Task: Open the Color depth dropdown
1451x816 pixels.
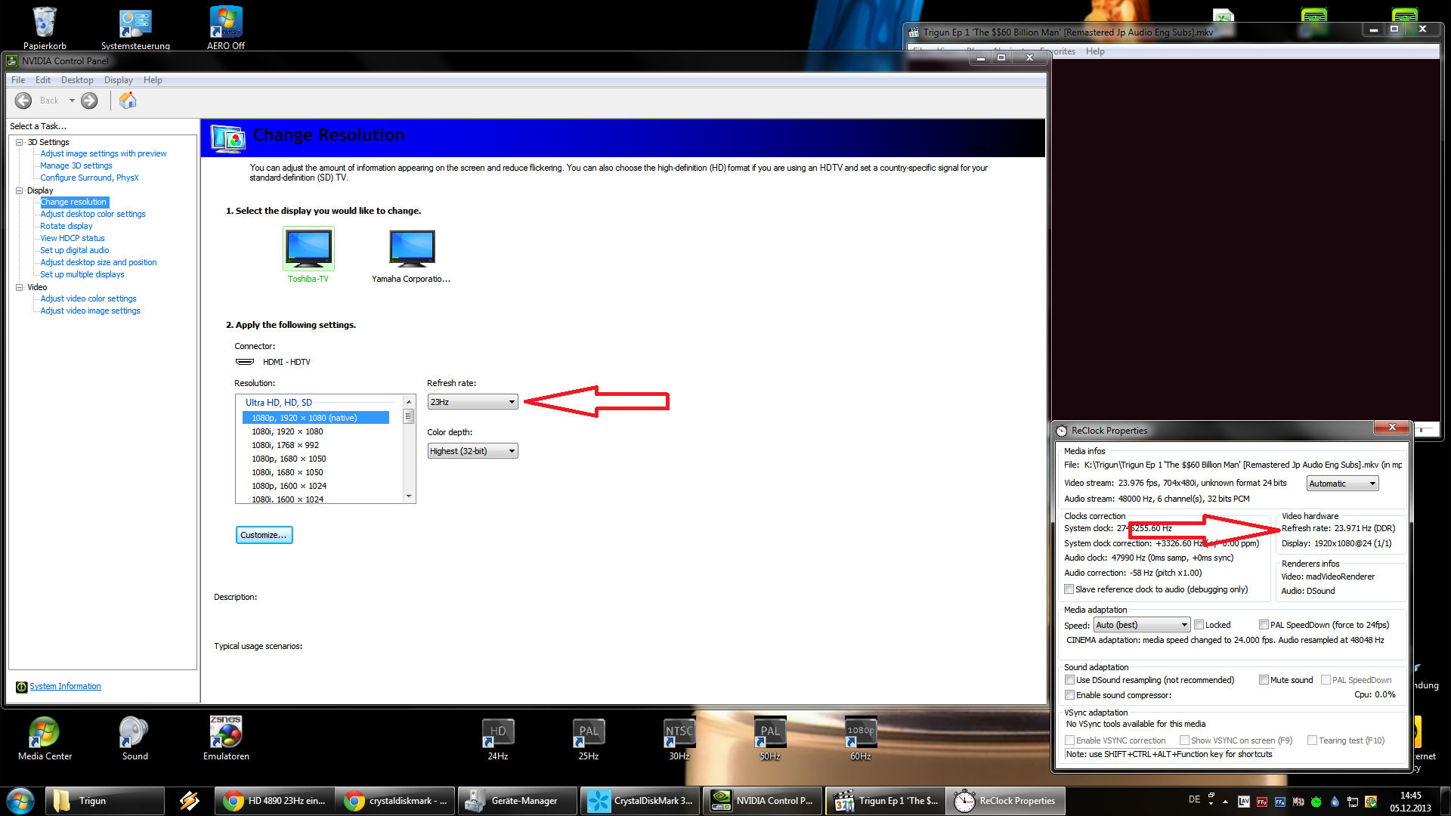Action: 472,451
